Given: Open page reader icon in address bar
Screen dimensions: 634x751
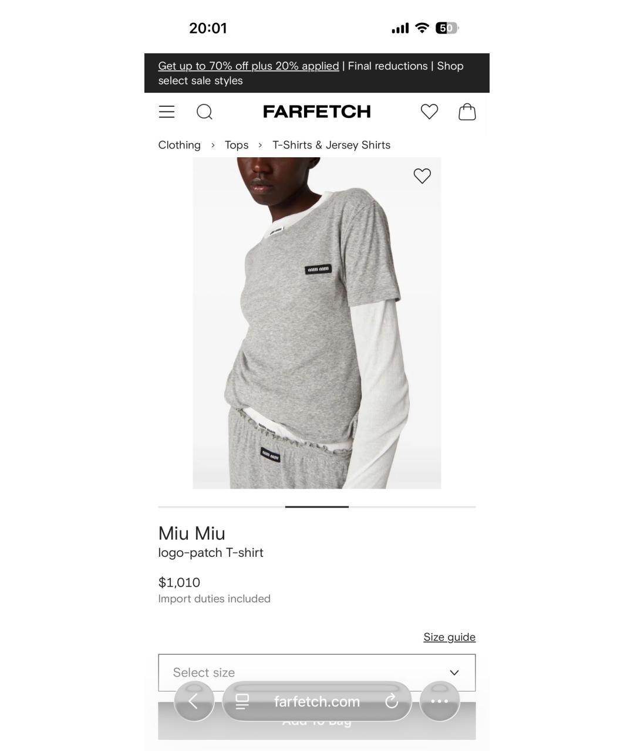Looking at the screenshot, I should point(242,701).
